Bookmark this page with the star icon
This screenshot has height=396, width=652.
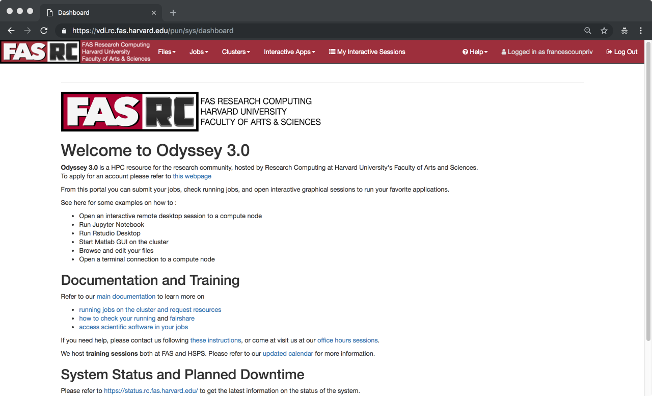point(604,31)
